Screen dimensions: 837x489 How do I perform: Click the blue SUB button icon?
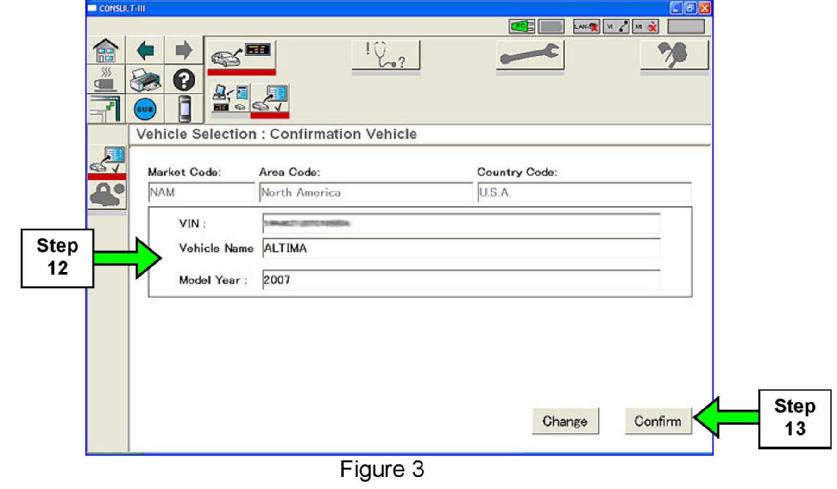click(145, 109)
